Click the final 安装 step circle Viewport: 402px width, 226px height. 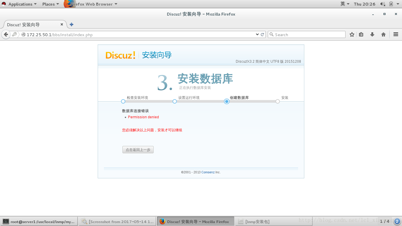pos(278,101)
